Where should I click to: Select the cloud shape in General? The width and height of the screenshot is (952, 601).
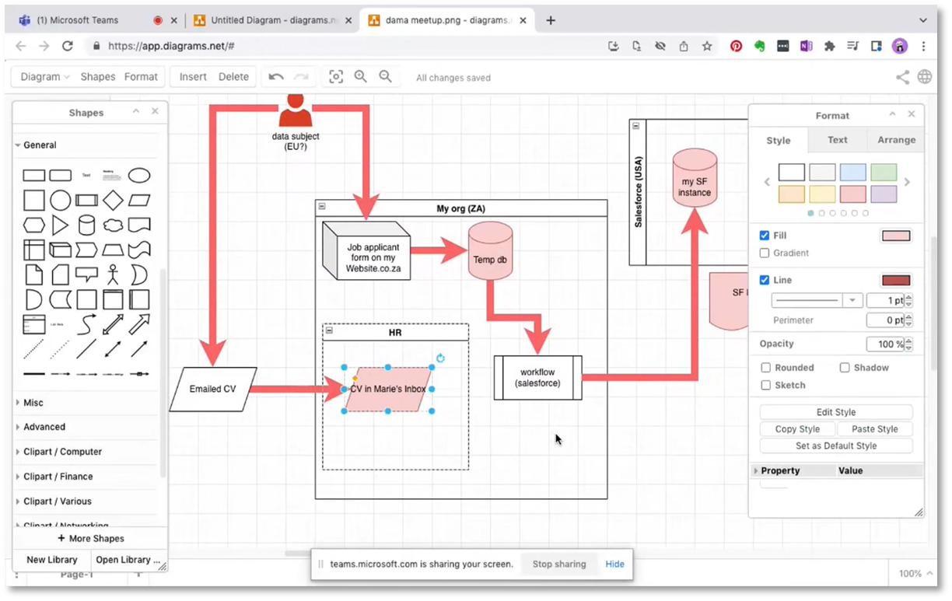point(113,225)
